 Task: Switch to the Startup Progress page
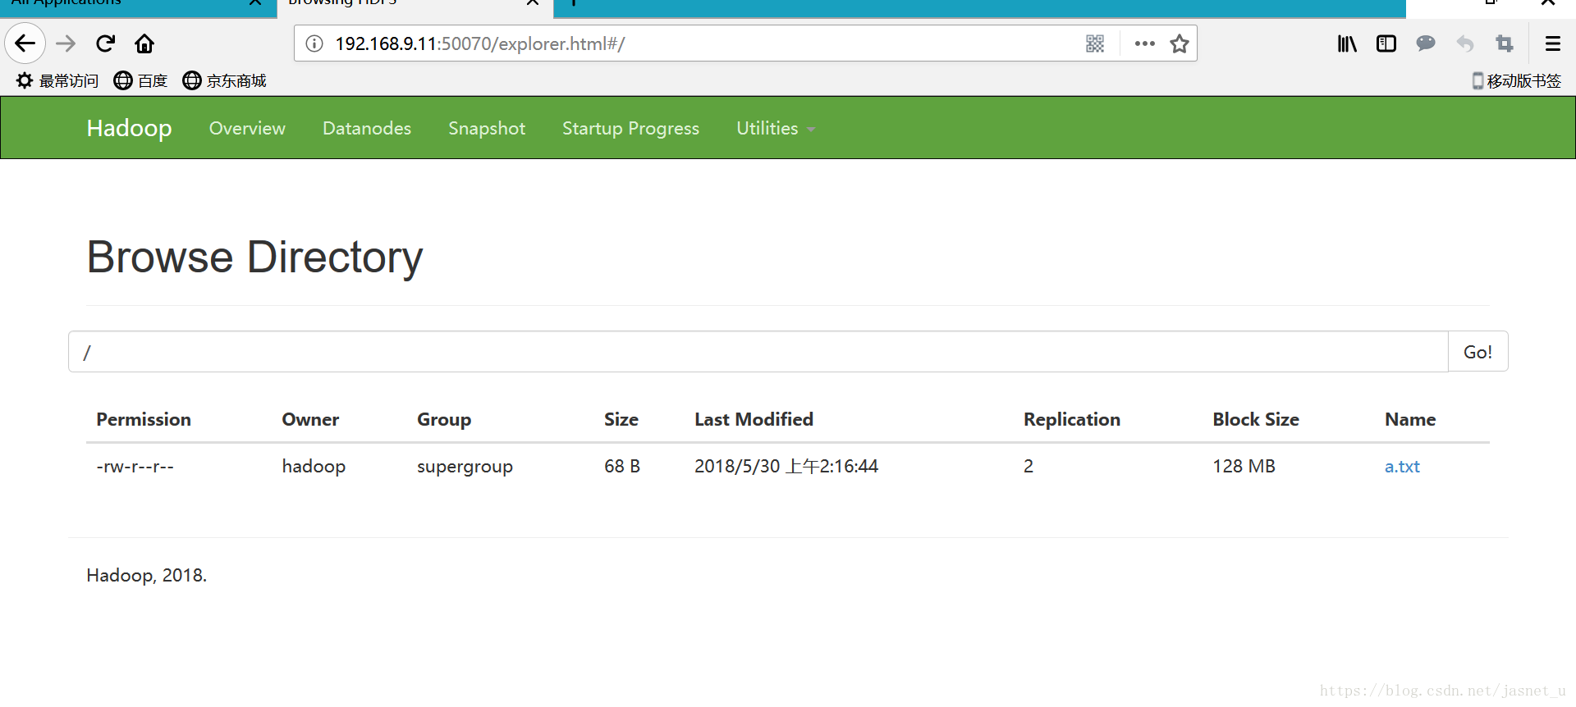[630, 129]
